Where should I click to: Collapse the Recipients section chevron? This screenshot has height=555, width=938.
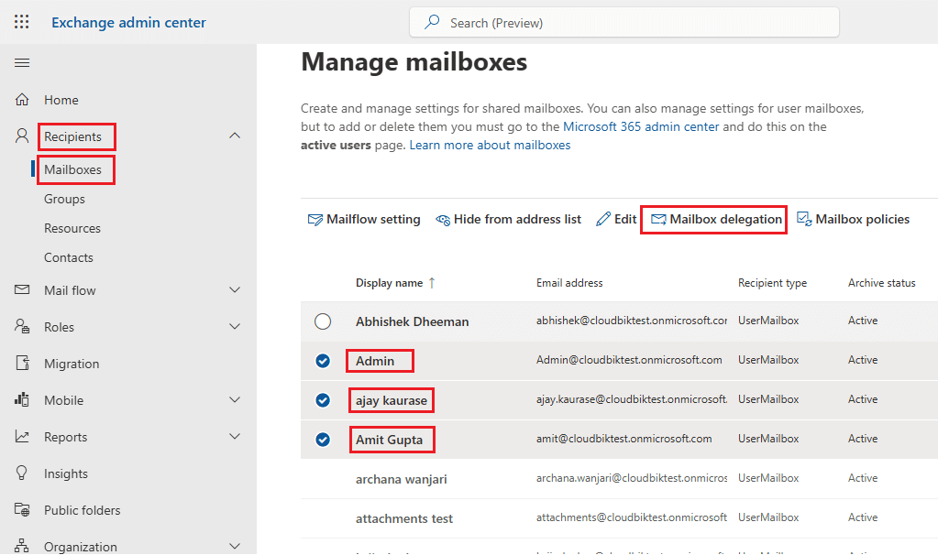[235, 136]
